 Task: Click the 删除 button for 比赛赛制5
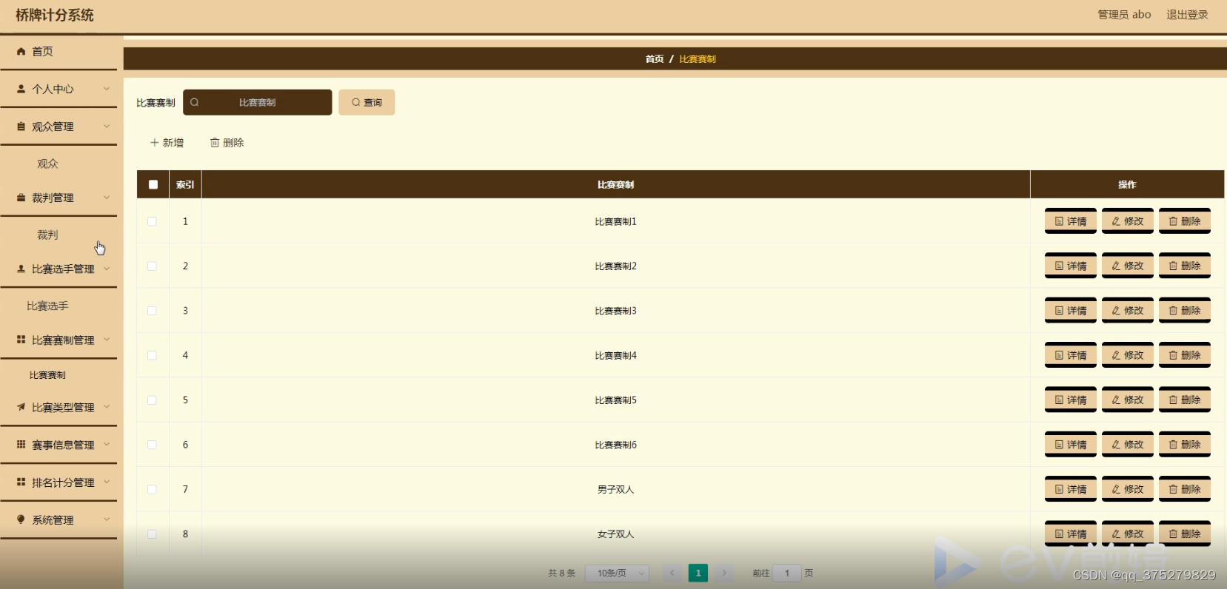(x=1185, y=400)
